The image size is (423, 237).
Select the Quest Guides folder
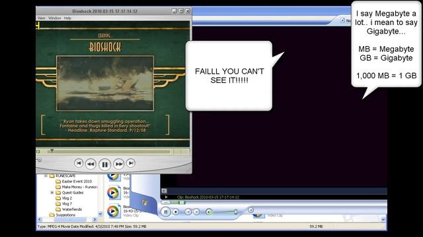[73, 193]
